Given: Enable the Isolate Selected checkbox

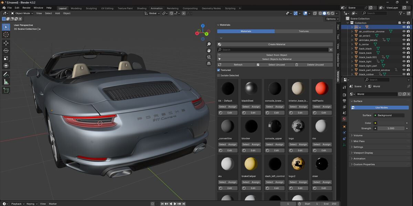Looking at the screenshot, I should (x=218, y=76).
